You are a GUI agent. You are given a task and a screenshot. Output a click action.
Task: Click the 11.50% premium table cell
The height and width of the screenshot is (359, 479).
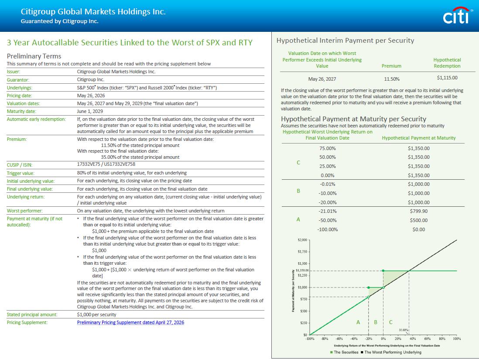(391, 79)
